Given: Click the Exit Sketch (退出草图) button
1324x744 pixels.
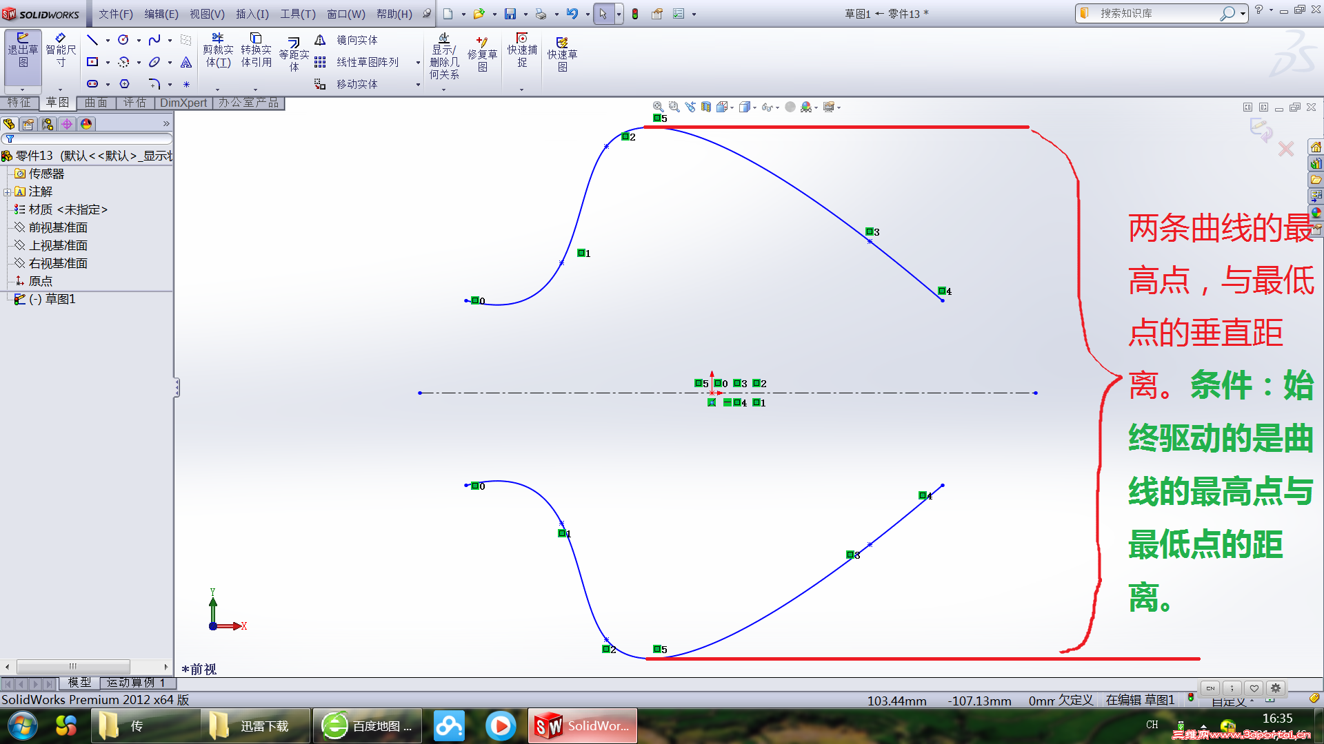Looking at the screenshot, I should [23, 52].
